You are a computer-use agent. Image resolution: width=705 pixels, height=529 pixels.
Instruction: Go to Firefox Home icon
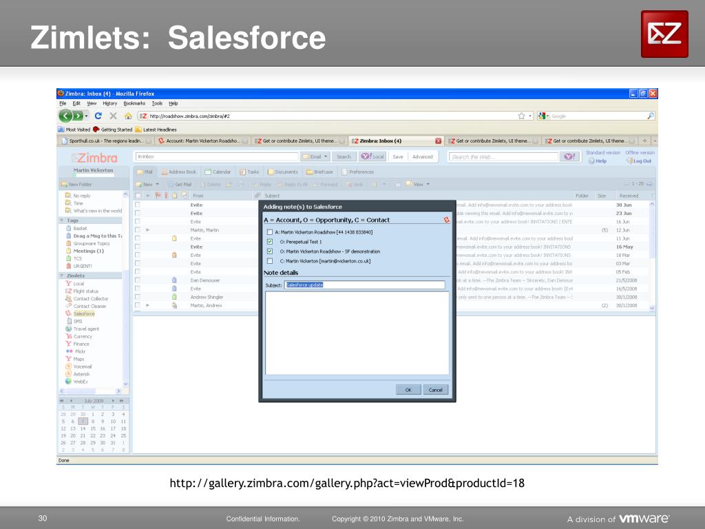point(128,116)
